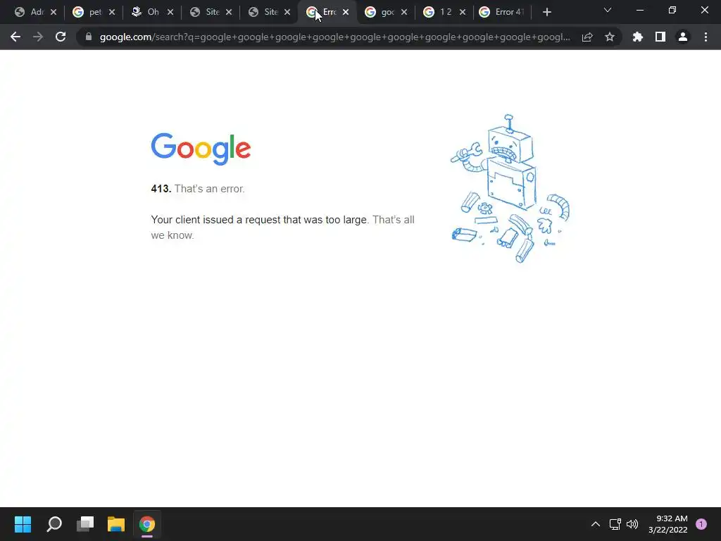This screenshot has height=541, width=721.
Task: Close the 'Oh' tab
Action: (170, 12)
